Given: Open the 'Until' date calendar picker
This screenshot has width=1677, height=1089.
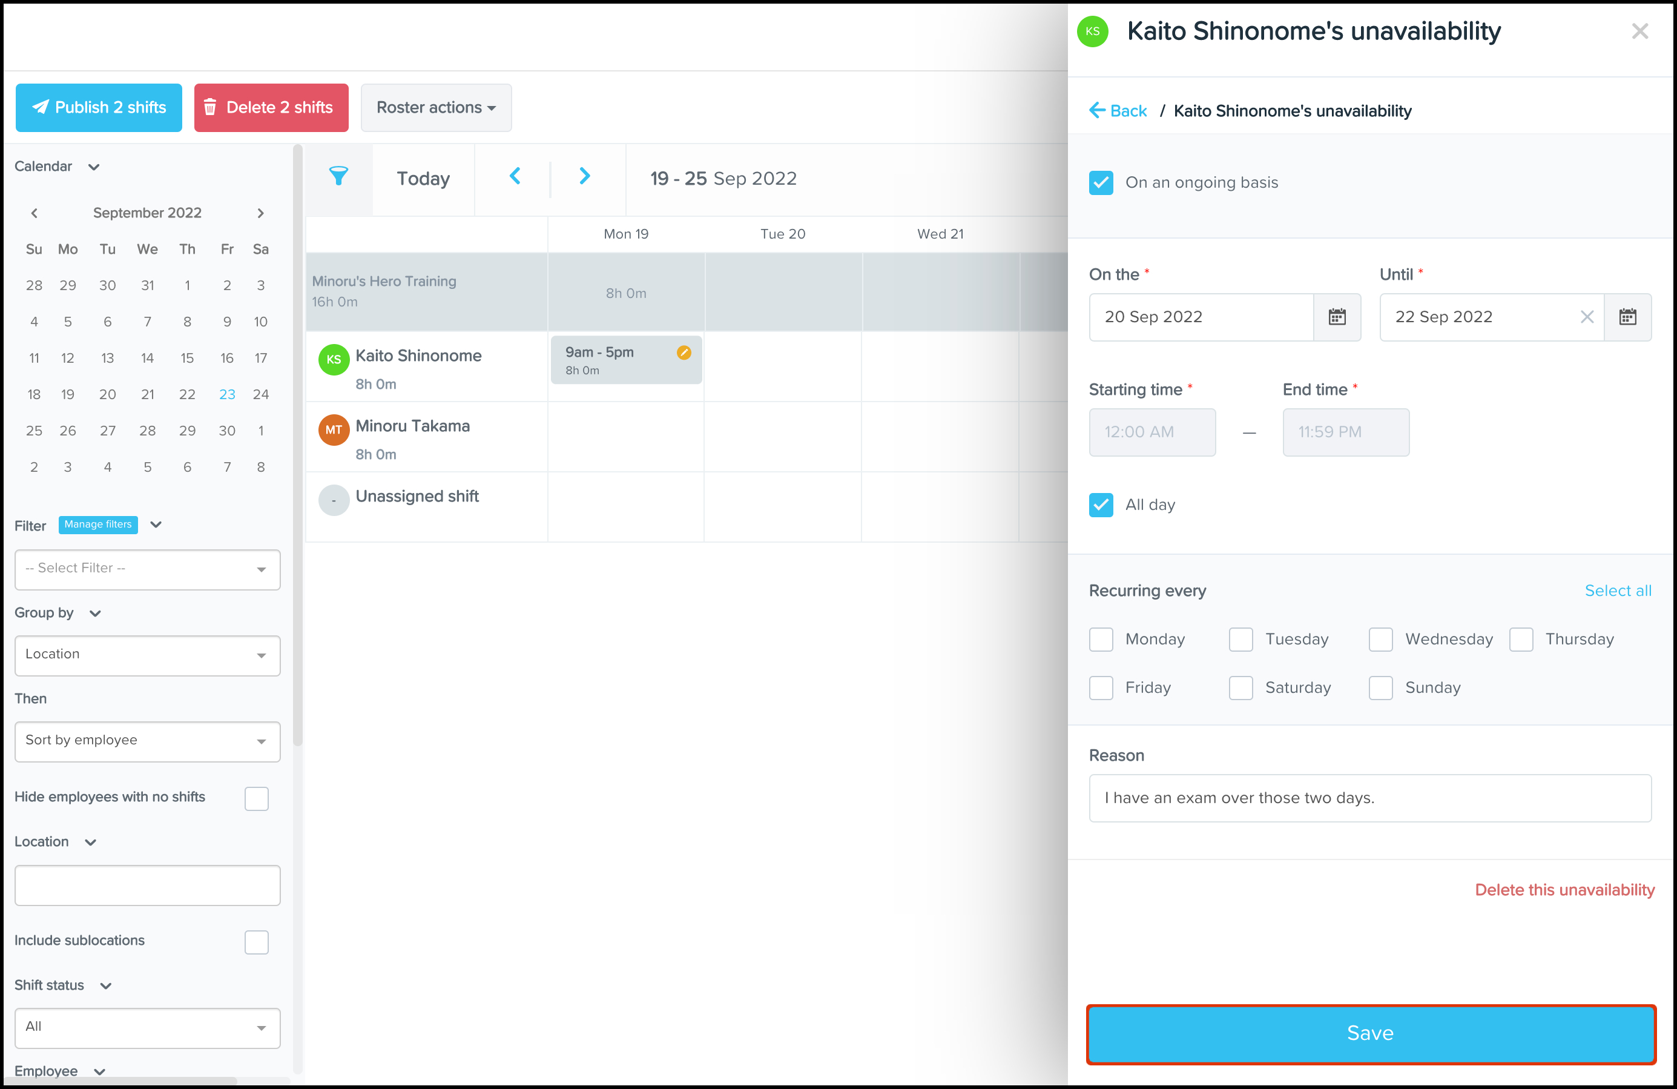Looking at the screenshot, I should (1627, 317).
